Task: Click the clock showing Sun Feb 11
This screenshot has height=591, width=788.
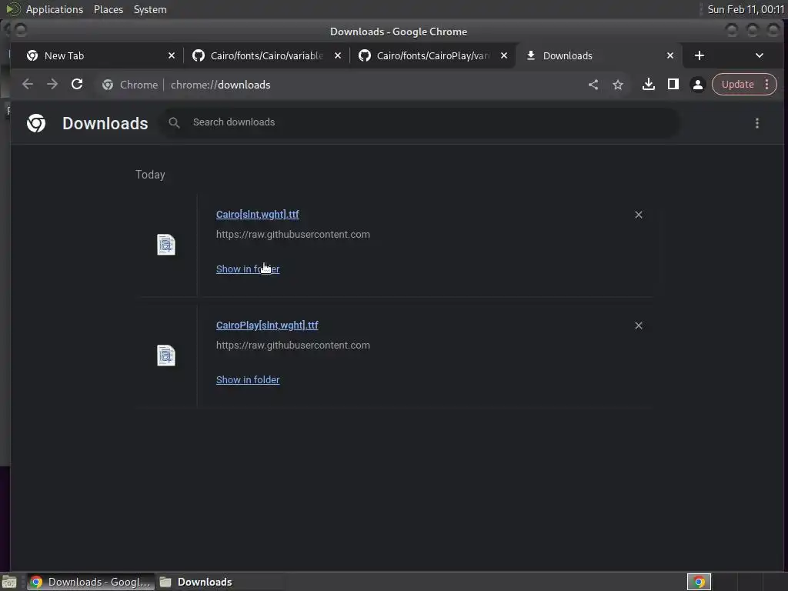Action: (x=746, y=9)
